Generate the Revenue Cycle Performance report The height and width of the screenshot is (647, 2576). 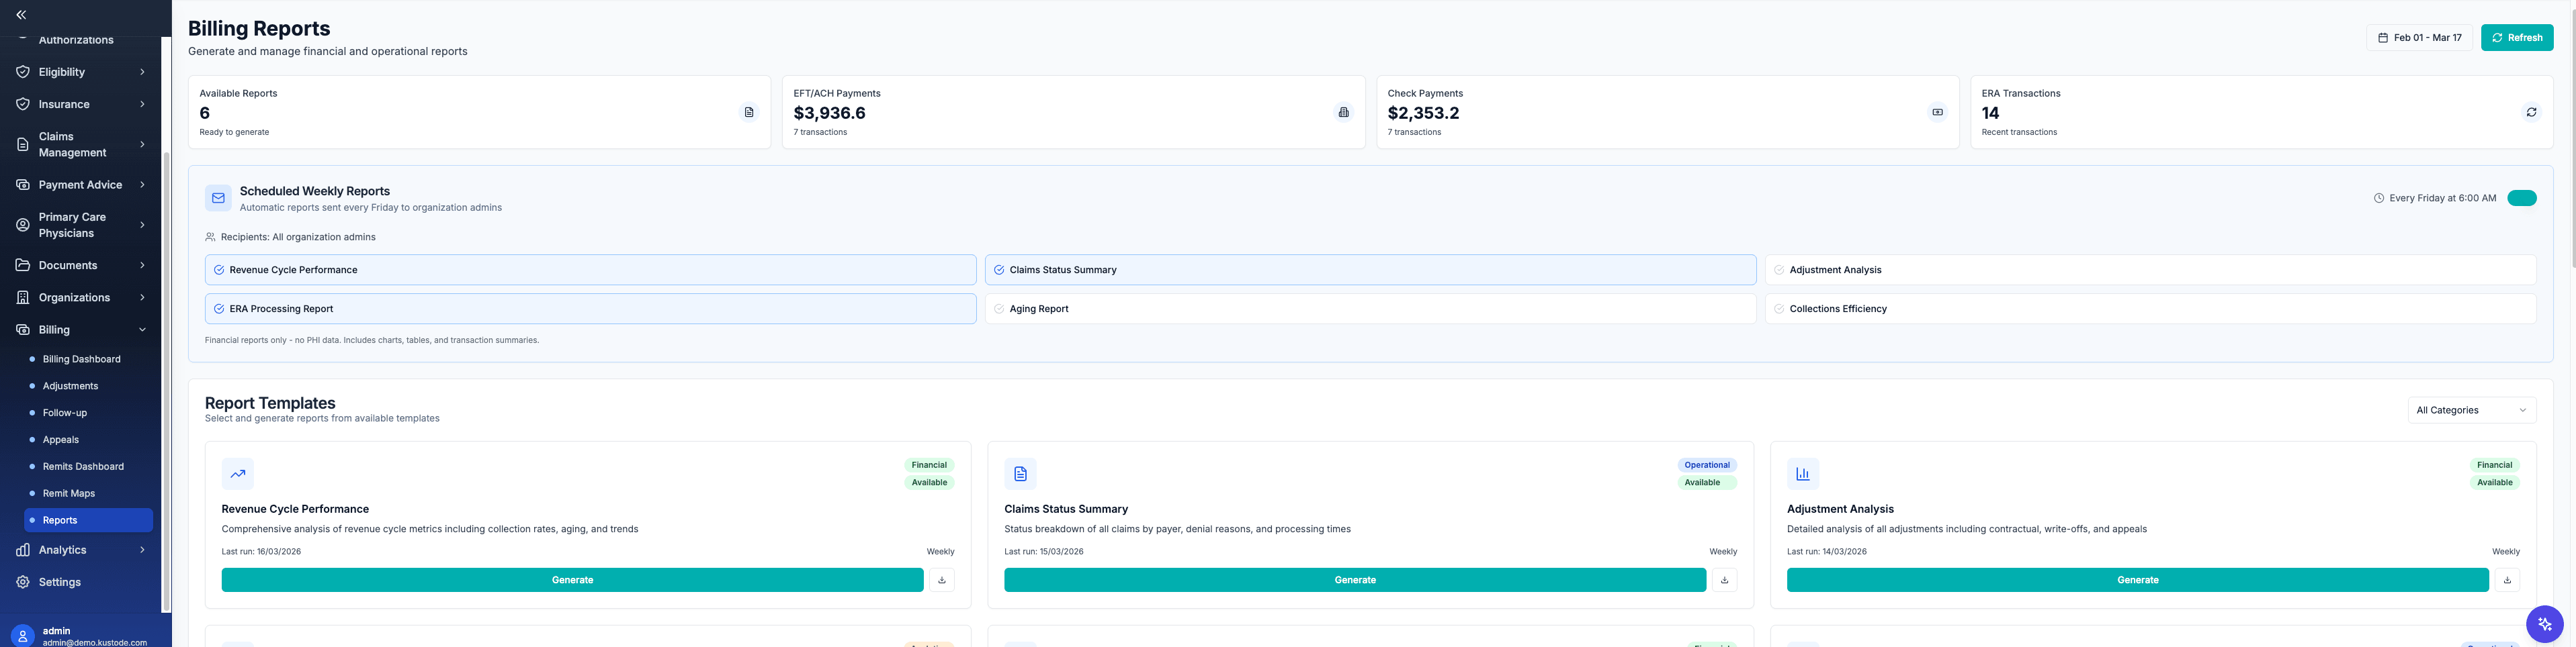(x=572, y=579)
